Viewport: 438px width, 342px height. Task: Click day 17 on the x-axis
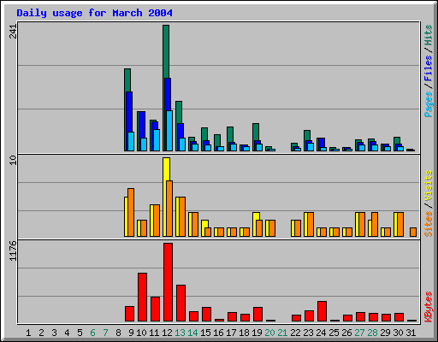click(x=231, y=333)
